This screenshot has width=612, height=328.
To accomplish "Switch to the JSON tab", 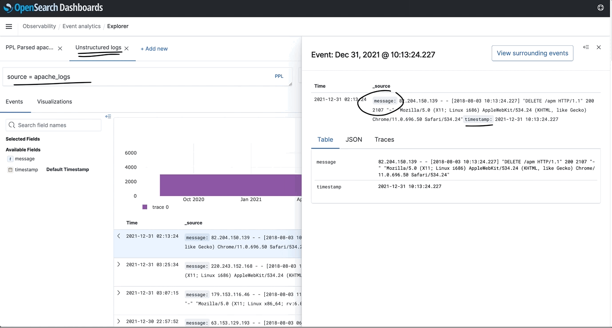I will pos(354,140).
